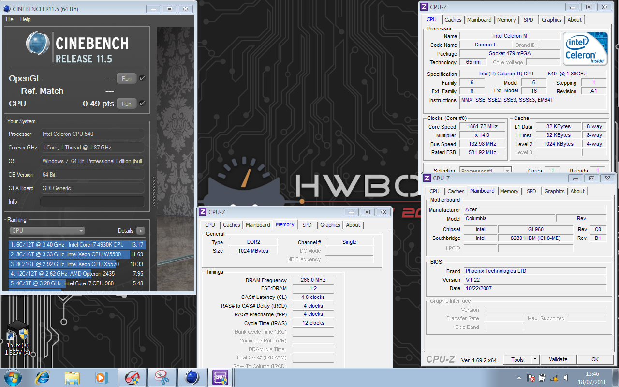Click the Info field in Your System
Screen dimensions: 619x387
92,202
